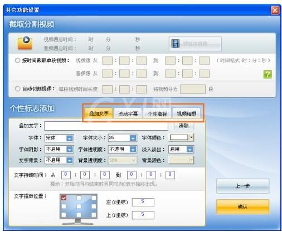Switch to the 叠加文字 tab
The image size is (282, 232).
click(99, 113)
